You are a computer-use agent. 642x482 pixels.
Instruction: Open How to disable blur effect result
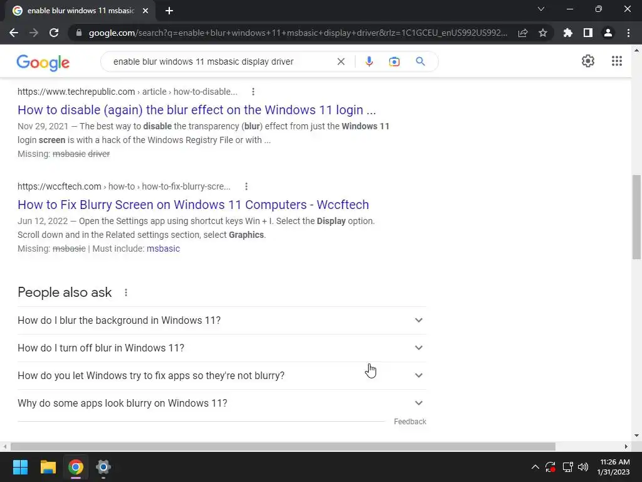[x=196, y=110]
